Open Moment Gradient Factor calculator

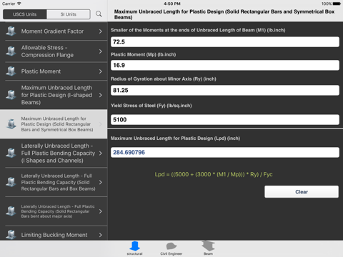54,31
